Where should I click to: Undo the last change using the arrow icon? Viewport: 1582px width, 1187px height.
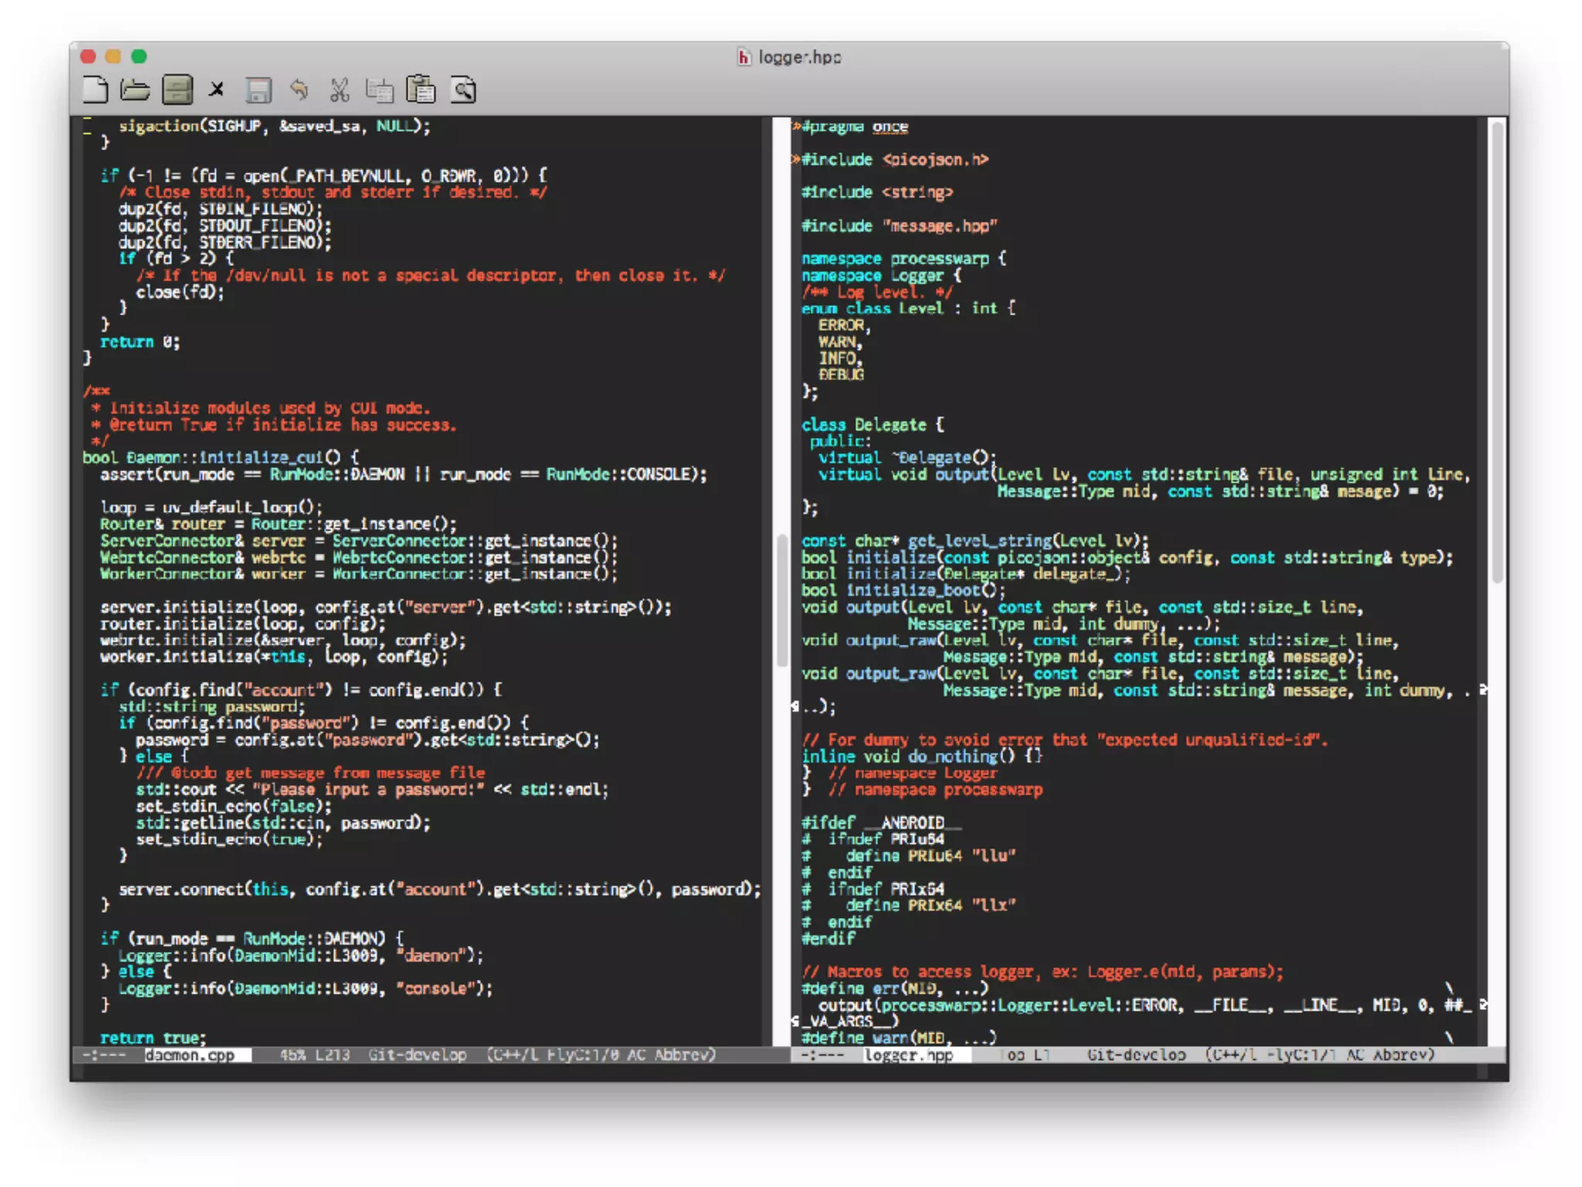[299, 90]
